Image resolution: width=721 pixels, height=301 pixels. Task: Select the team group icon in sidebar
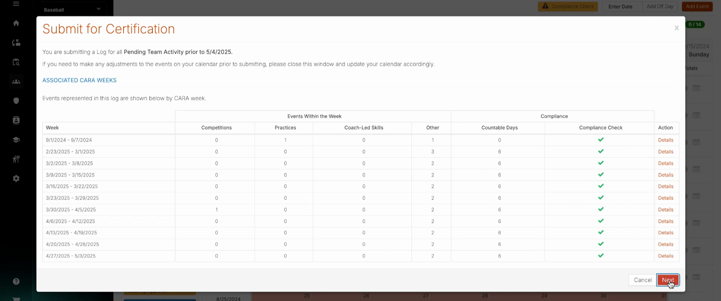16,82
